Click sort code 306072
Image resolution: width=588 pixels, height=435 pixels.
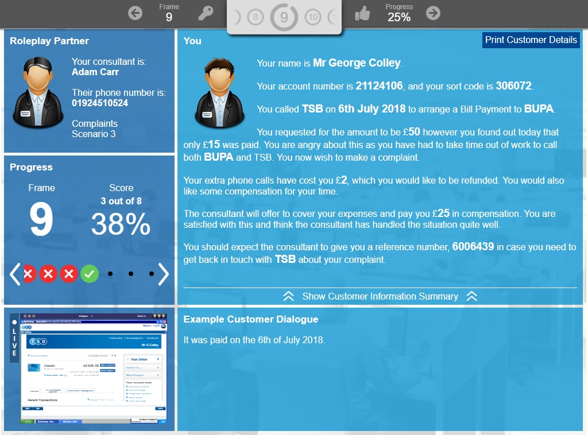513,86
